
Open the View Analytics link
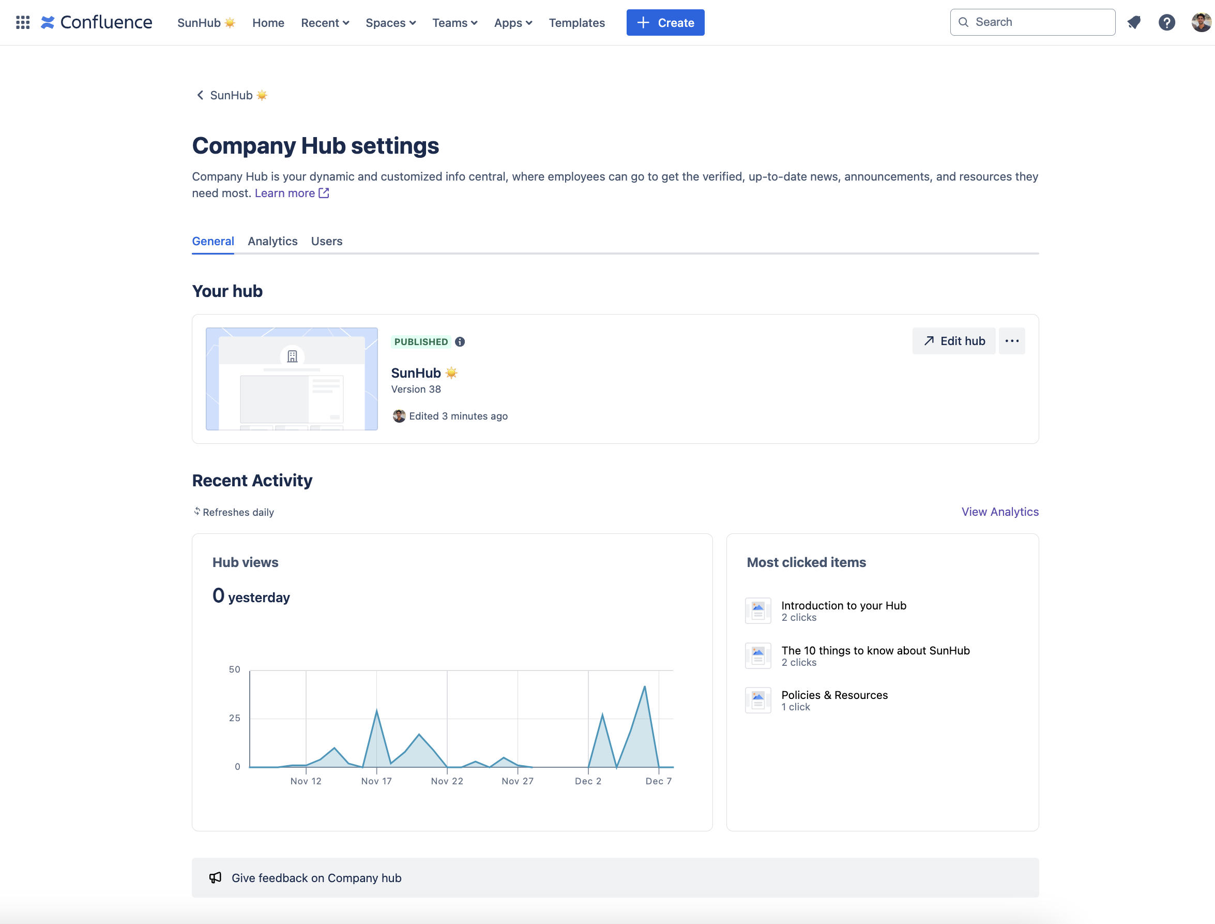[x=999, y=512]
